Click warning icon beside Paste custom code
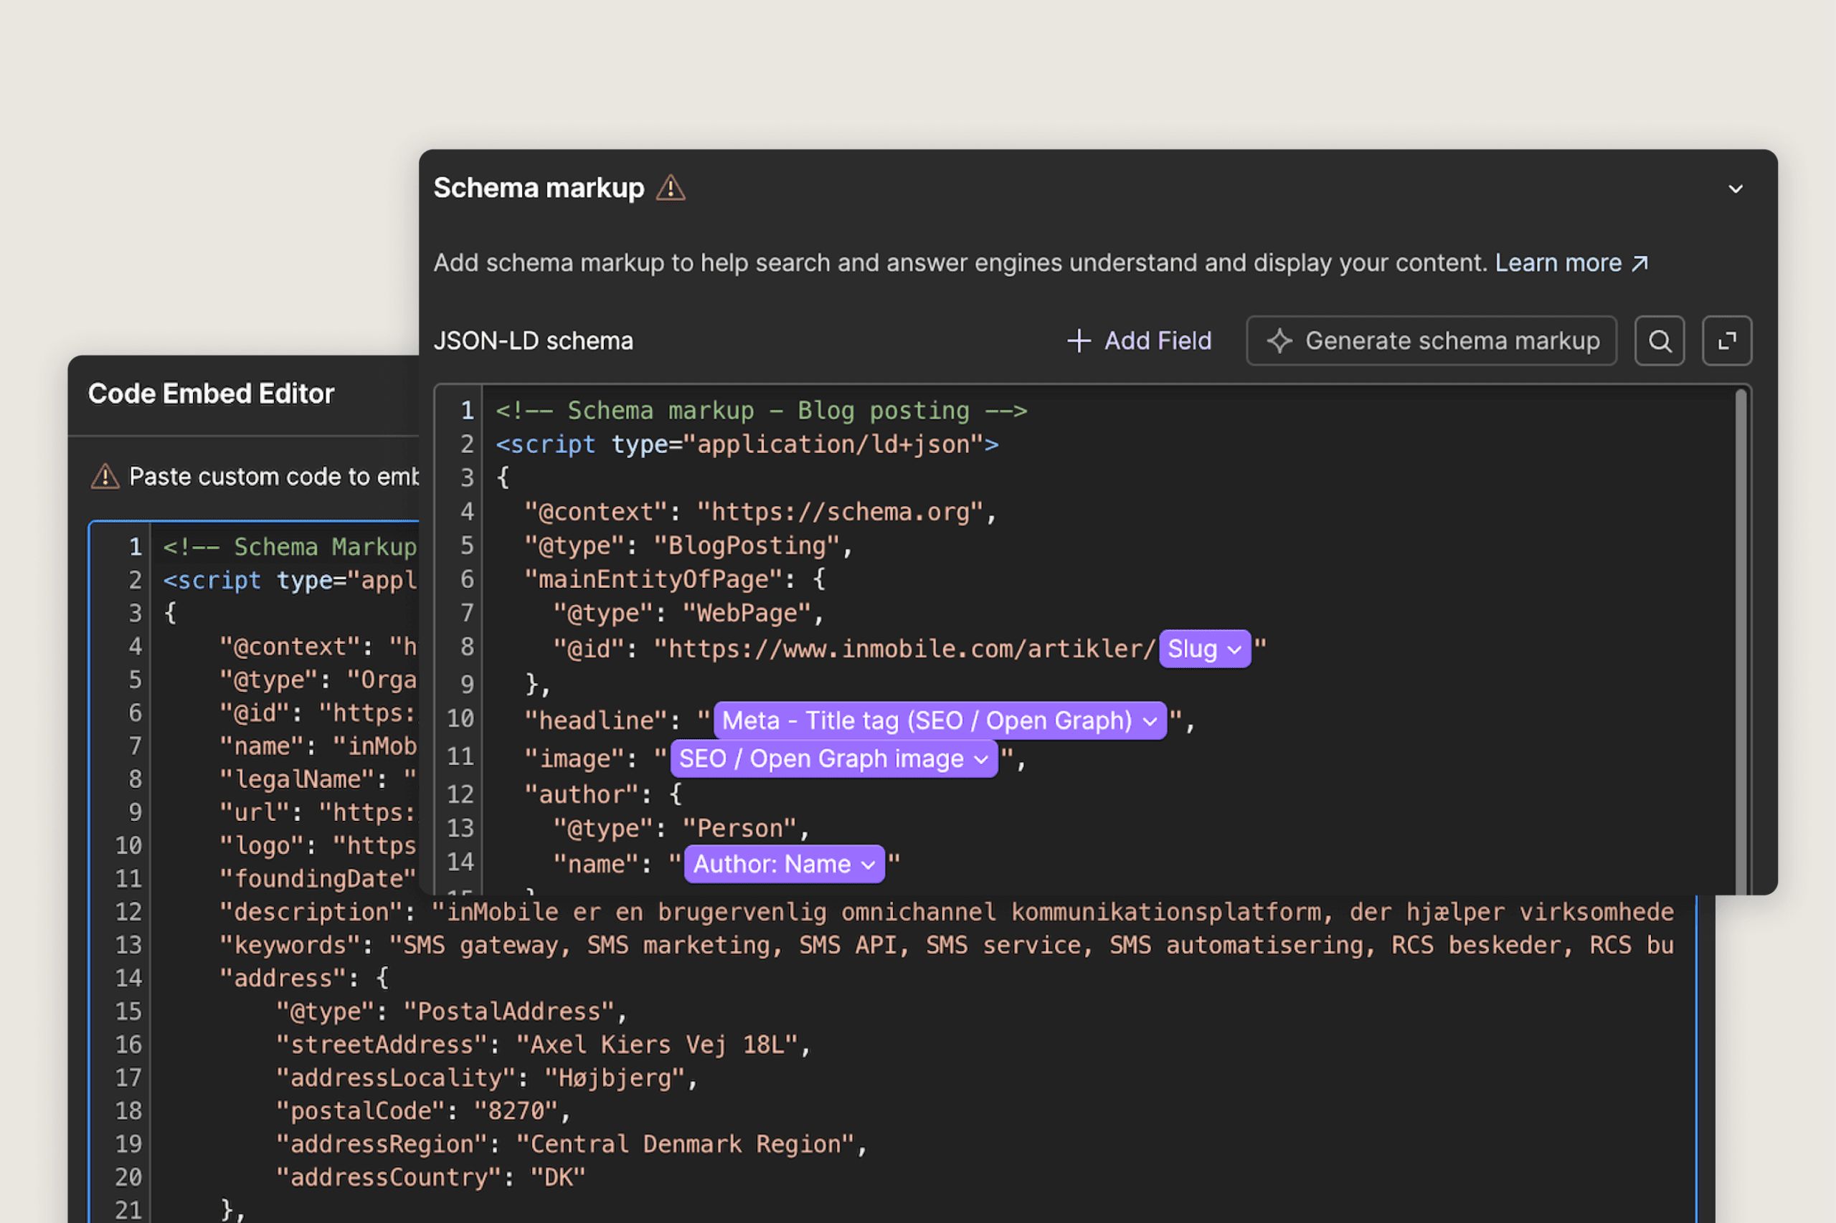The height and width of the screenshot is (1223, 1836). [x=105, y=477]
